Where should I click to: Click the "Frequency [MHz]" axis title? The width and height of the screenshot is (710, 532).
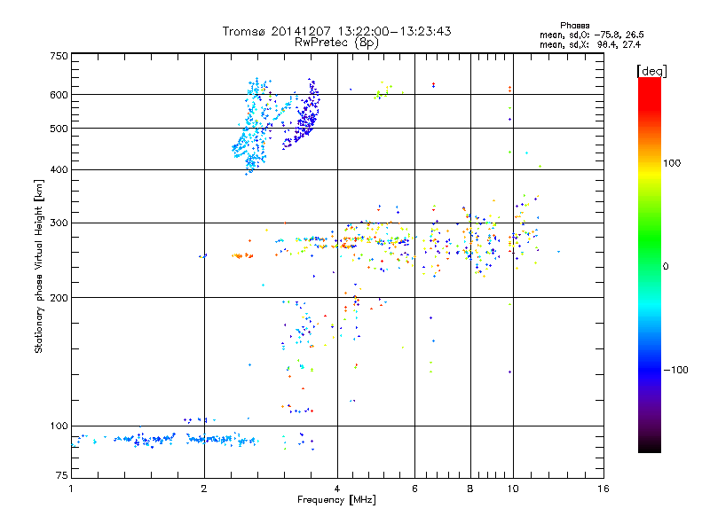pyautogui.click(x=336, y=500)
